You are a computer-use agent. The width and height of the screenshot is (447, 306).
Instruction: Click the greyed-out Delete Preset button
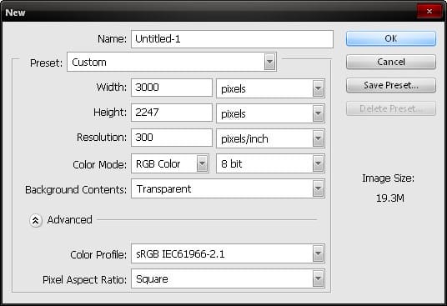(x=391, y=108)
